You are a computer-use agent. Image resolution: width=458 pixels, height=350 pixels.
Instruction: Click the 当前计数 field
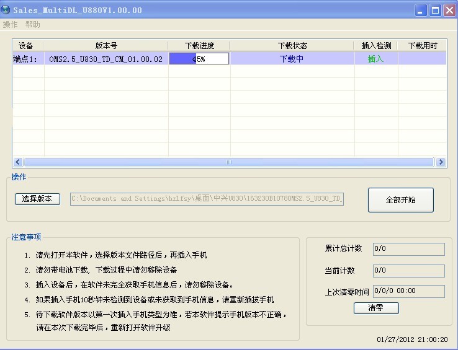(x=408, y=271)
